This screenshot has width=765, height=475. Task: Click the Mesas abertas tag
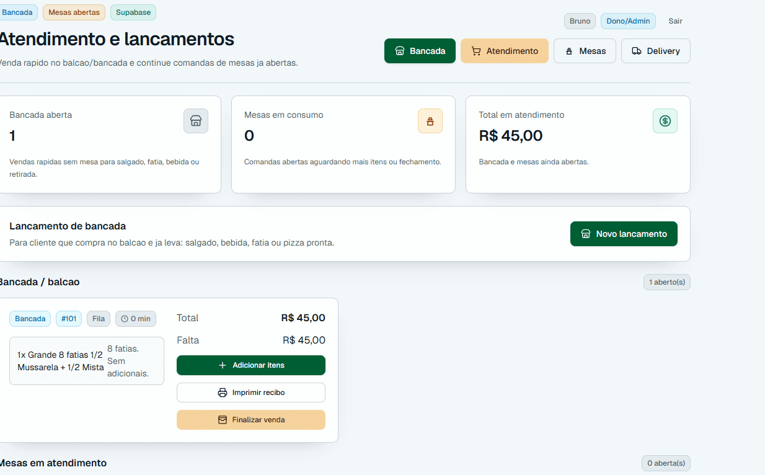[x=74, y=12]
